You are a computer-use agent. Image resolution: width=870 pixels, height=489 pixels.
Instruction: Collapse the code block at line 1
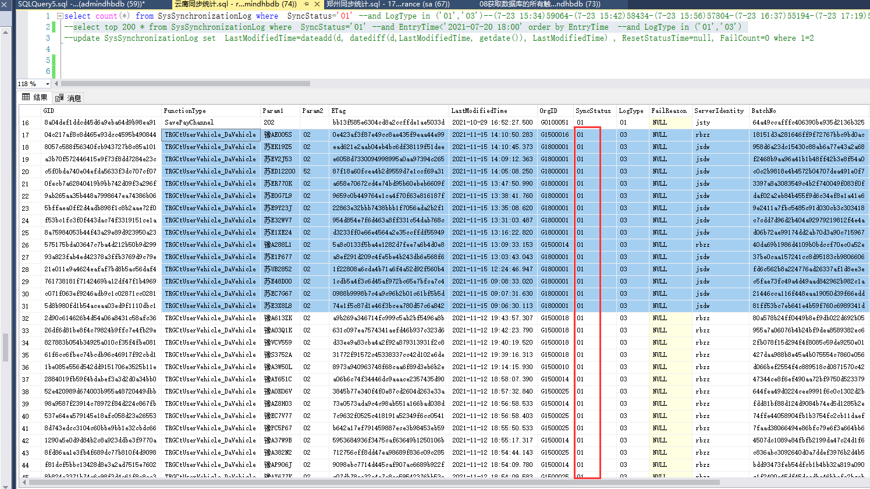coord(60,16)
